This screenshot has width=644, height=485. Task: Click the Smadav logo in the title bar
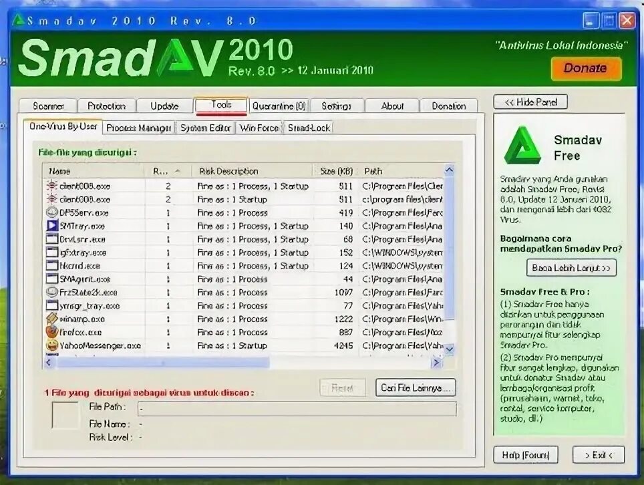(19, 20)
